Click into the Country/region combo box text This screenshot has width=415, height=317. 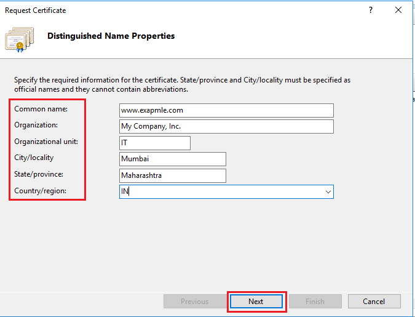click(222, 191)
